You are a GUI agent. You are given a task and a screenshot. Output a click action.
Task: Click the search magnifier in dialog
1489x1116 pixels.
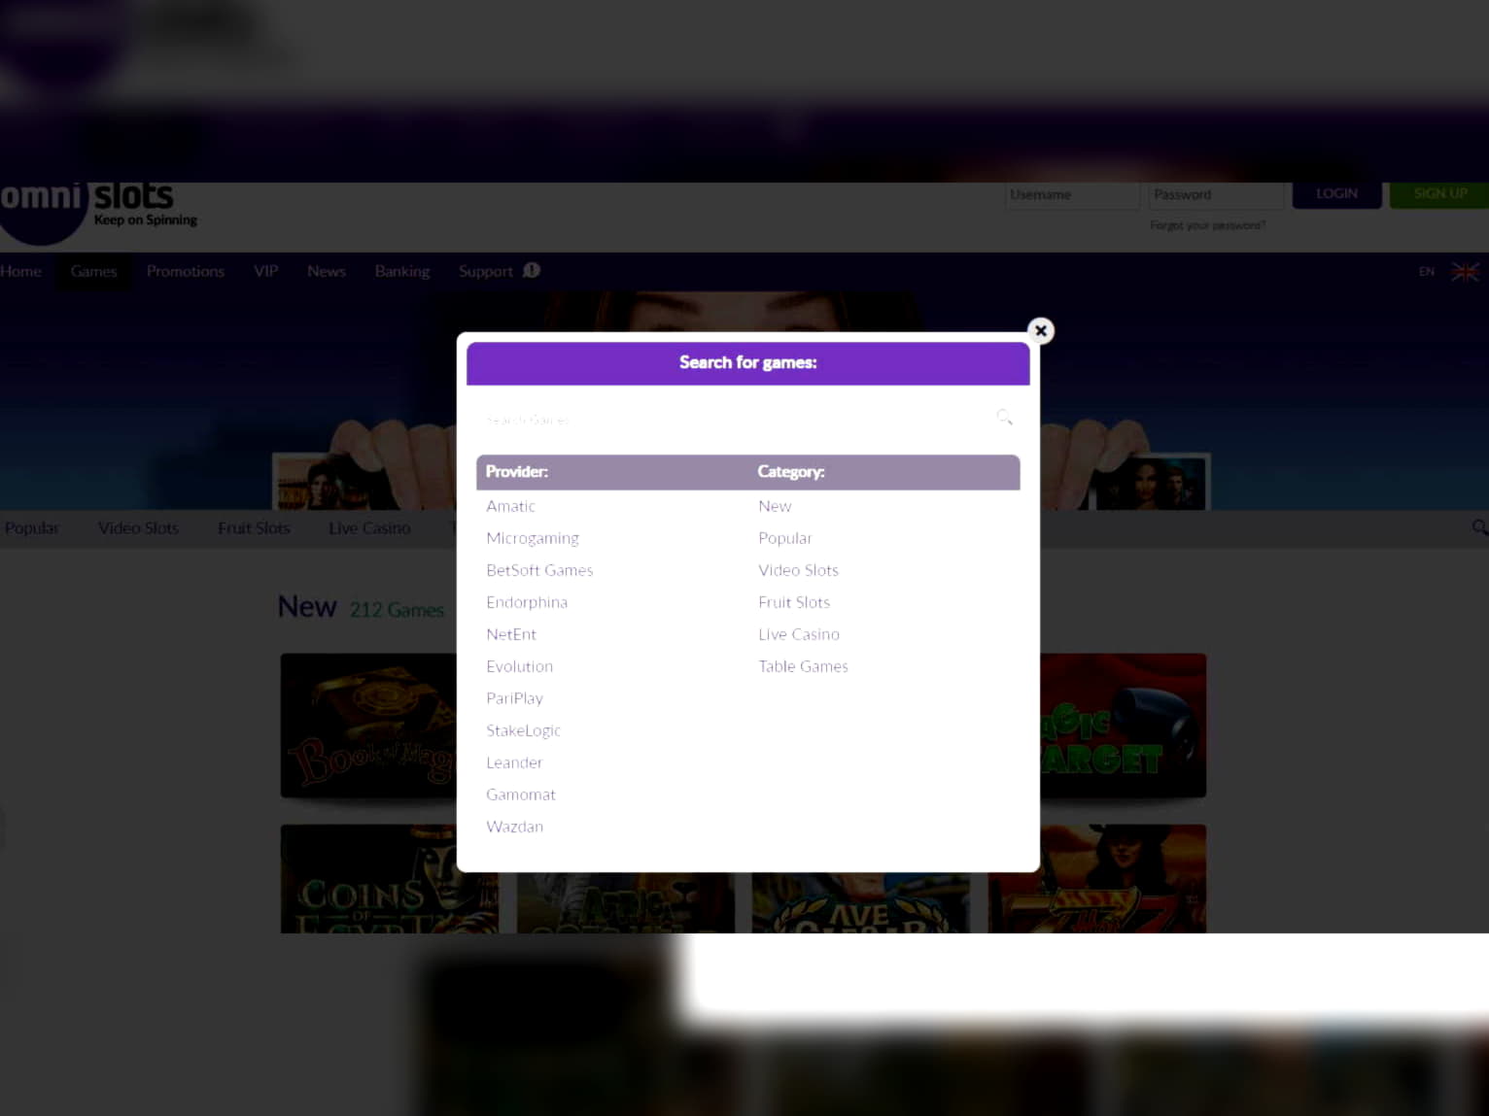pos(1005,418)
